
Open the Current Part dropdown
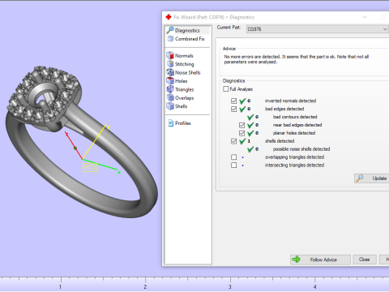tap(318, 29)
